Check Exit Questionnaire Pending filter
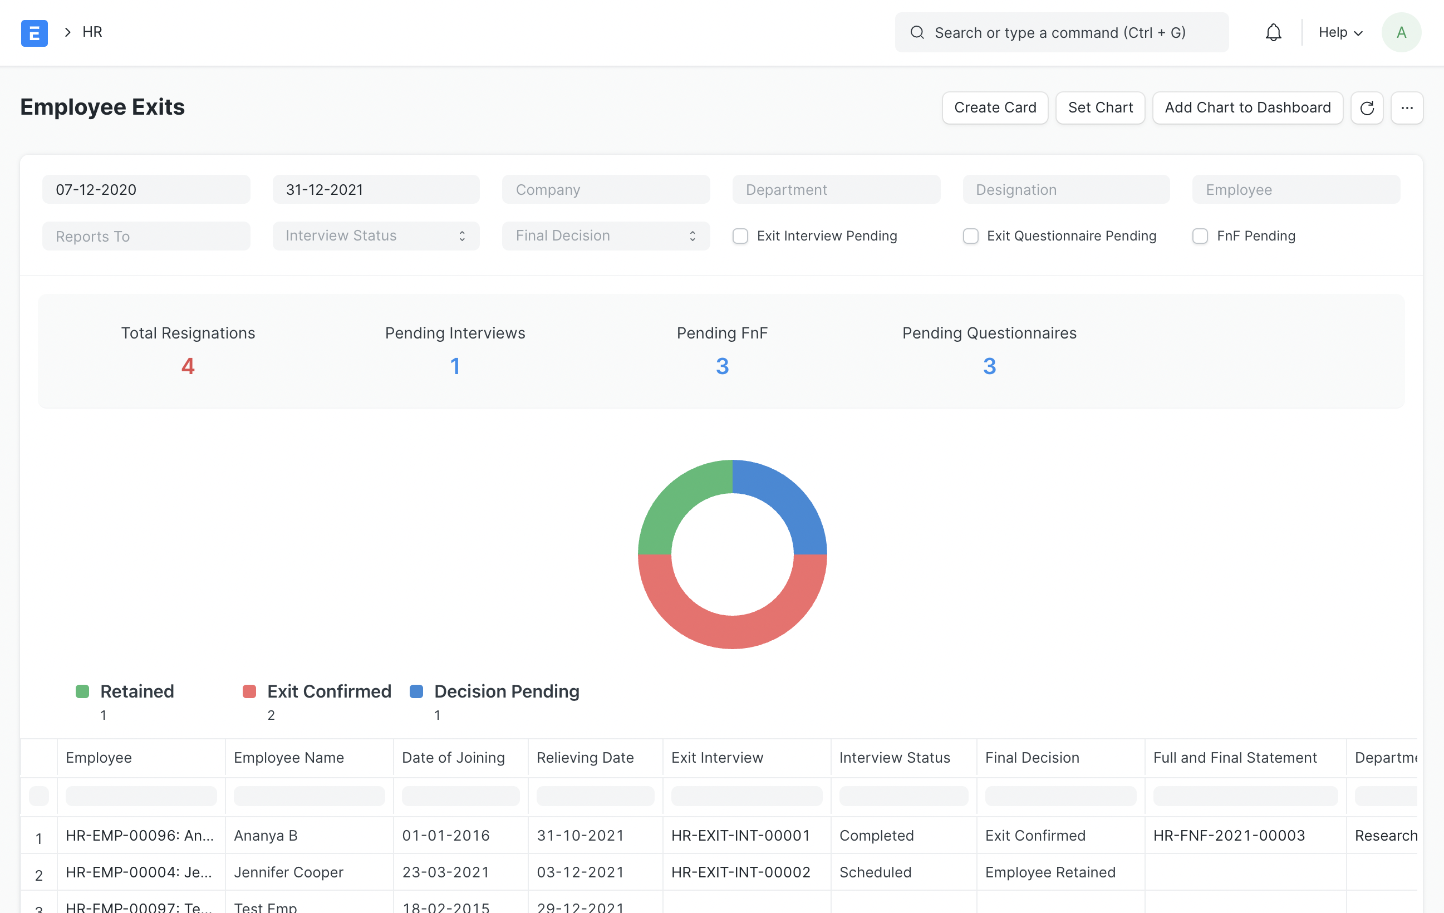Image resolution: width=1444 pixels, height=913 pixels. point(970,237)
